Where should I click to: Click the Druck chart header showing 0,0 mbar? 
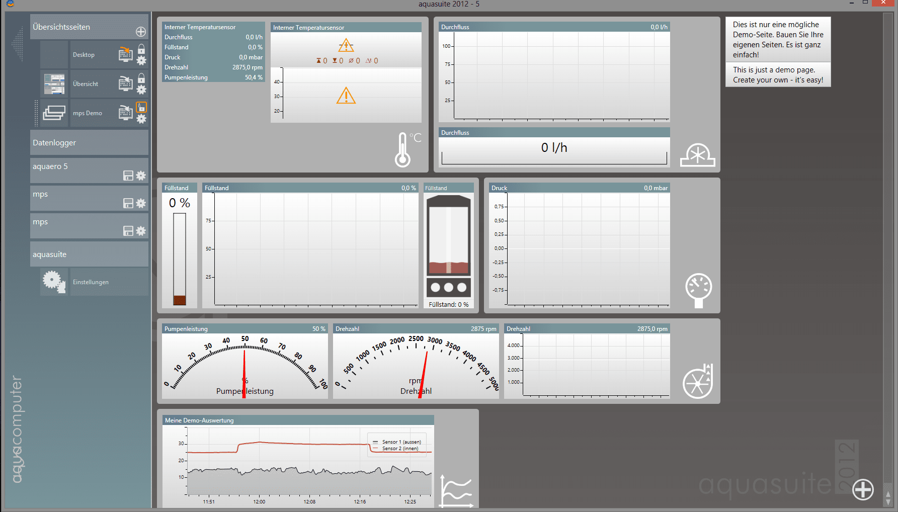pyautogui.click(x=580, y=188)
